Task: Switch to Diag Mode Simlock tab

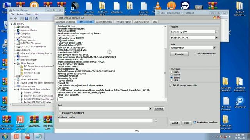Action: pyautogui.click(x=104, y=22)
